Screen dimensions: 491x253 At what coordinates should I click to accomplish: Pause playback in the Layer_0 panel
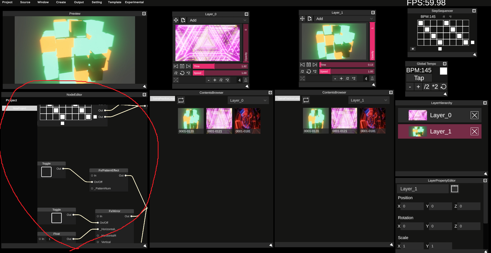(182, 66)
